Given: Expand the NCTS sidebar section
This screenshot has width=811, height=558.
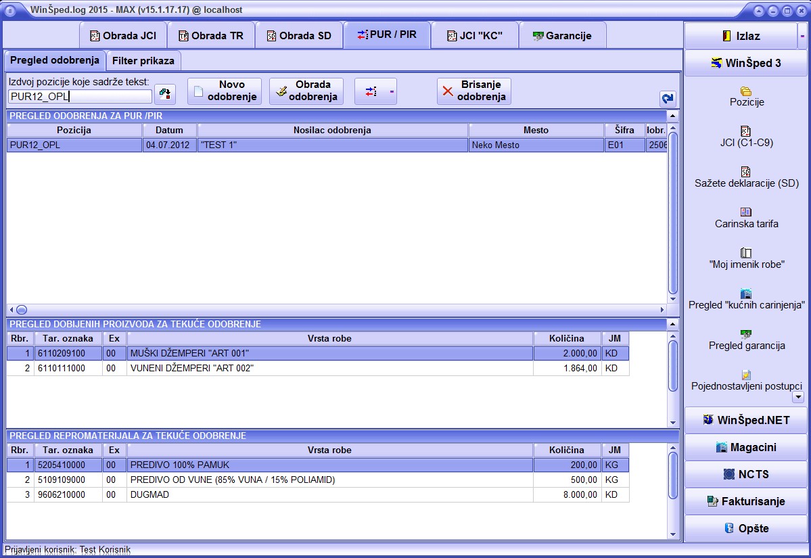Looking at the screenshot, I should 746,474.
